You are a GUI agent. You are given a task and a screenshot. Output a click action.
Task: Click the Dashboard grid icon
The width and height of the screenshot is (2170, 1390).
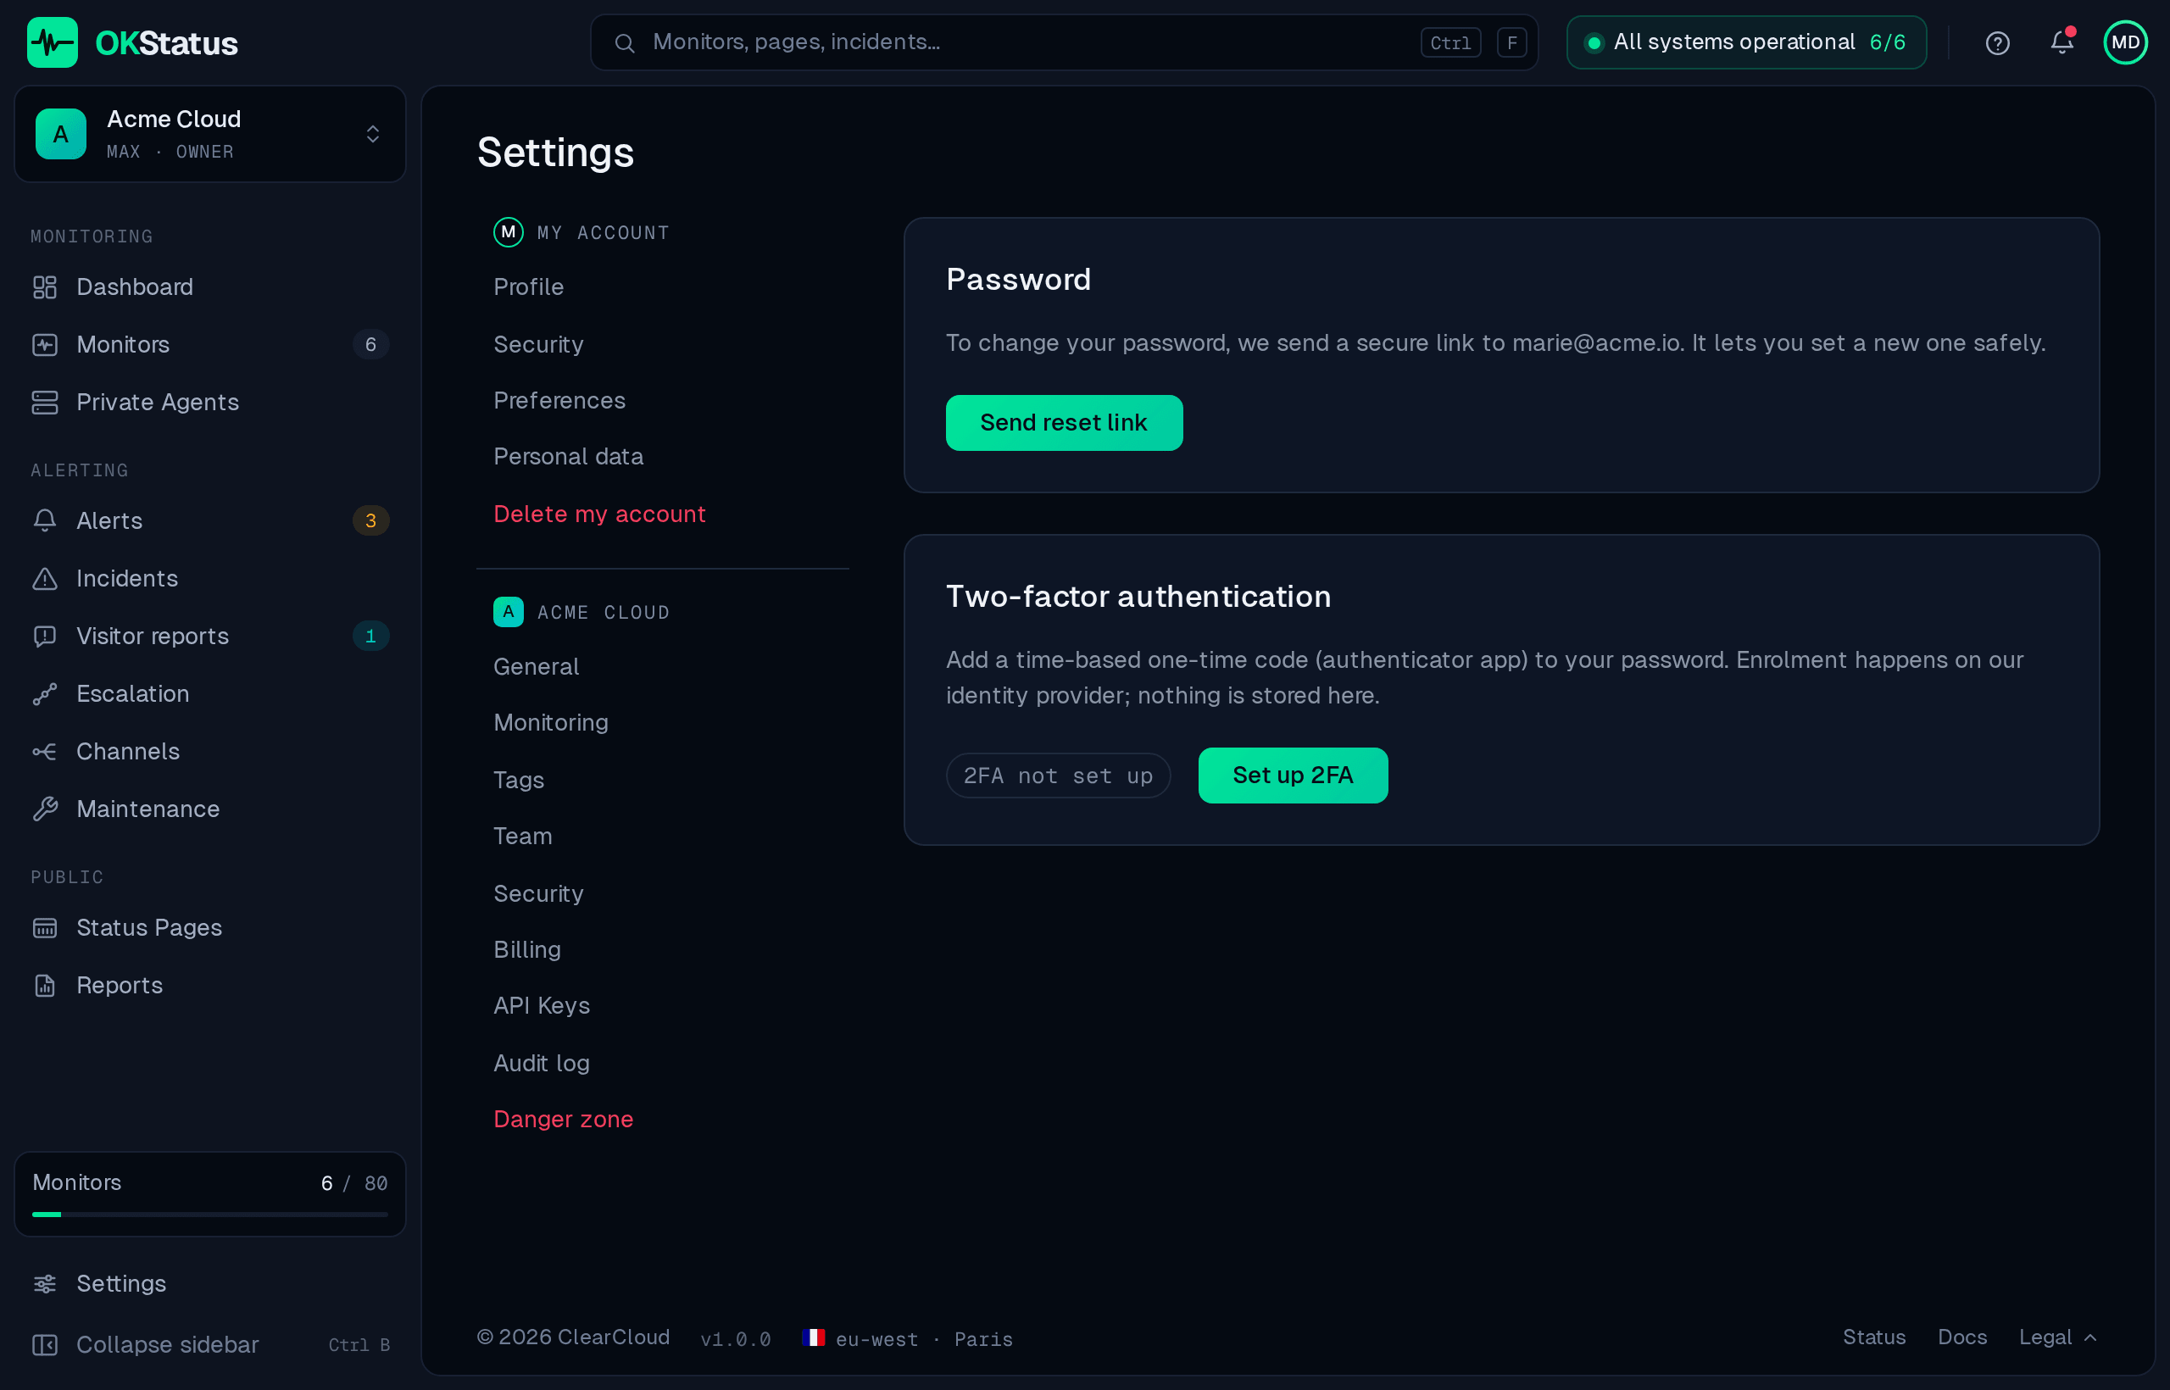point(45,287)
